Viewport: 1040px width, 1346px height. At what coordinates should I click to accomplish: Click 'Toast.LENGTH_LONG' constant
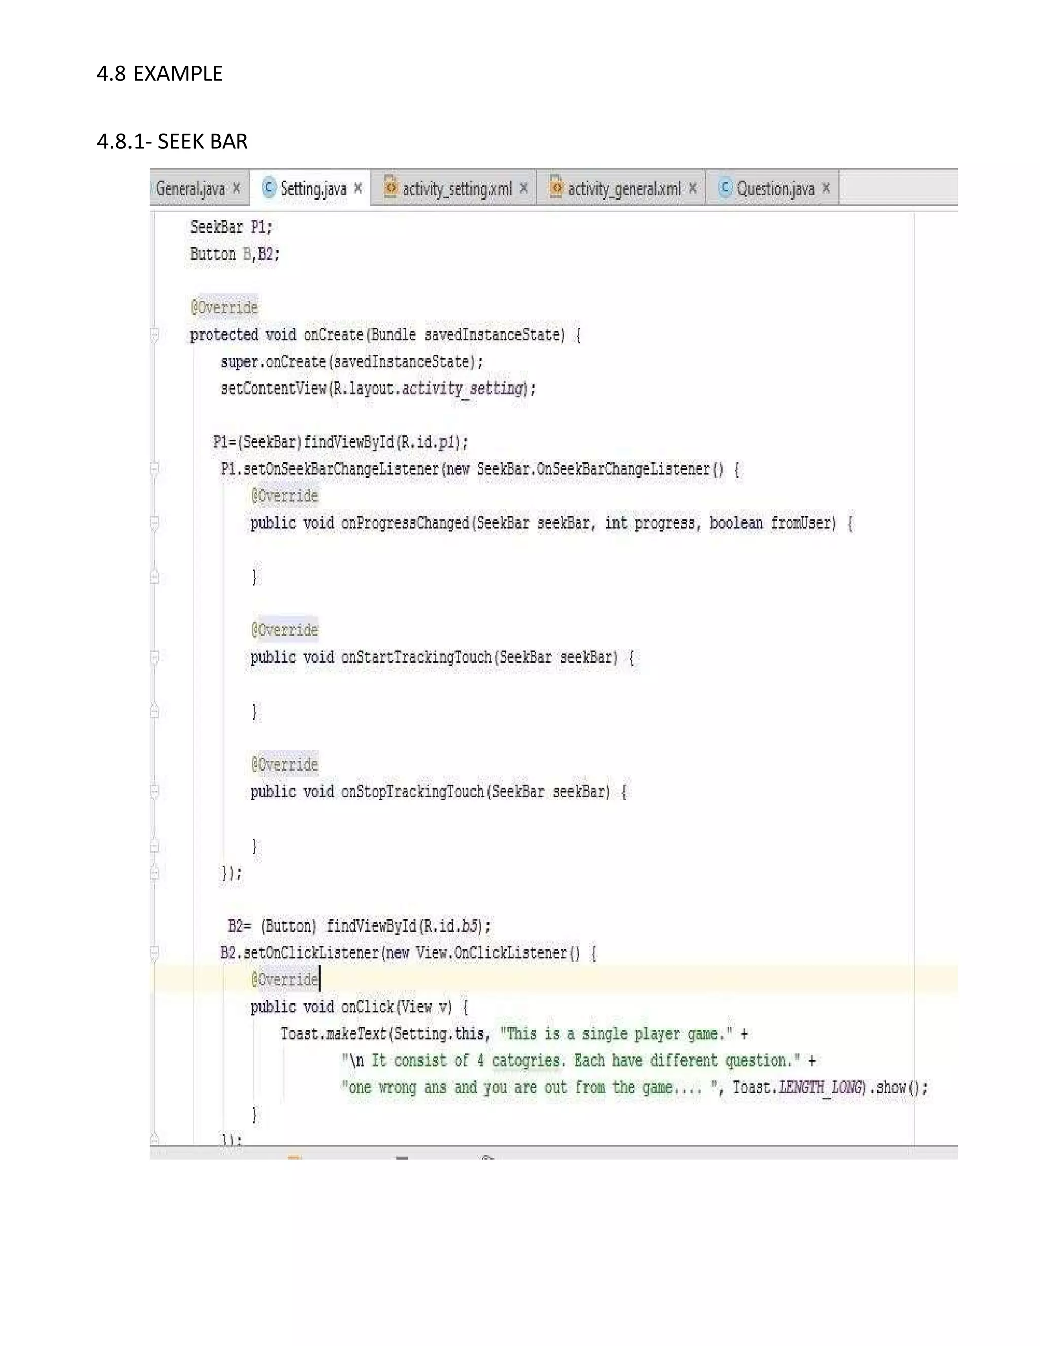point(797,1088)
